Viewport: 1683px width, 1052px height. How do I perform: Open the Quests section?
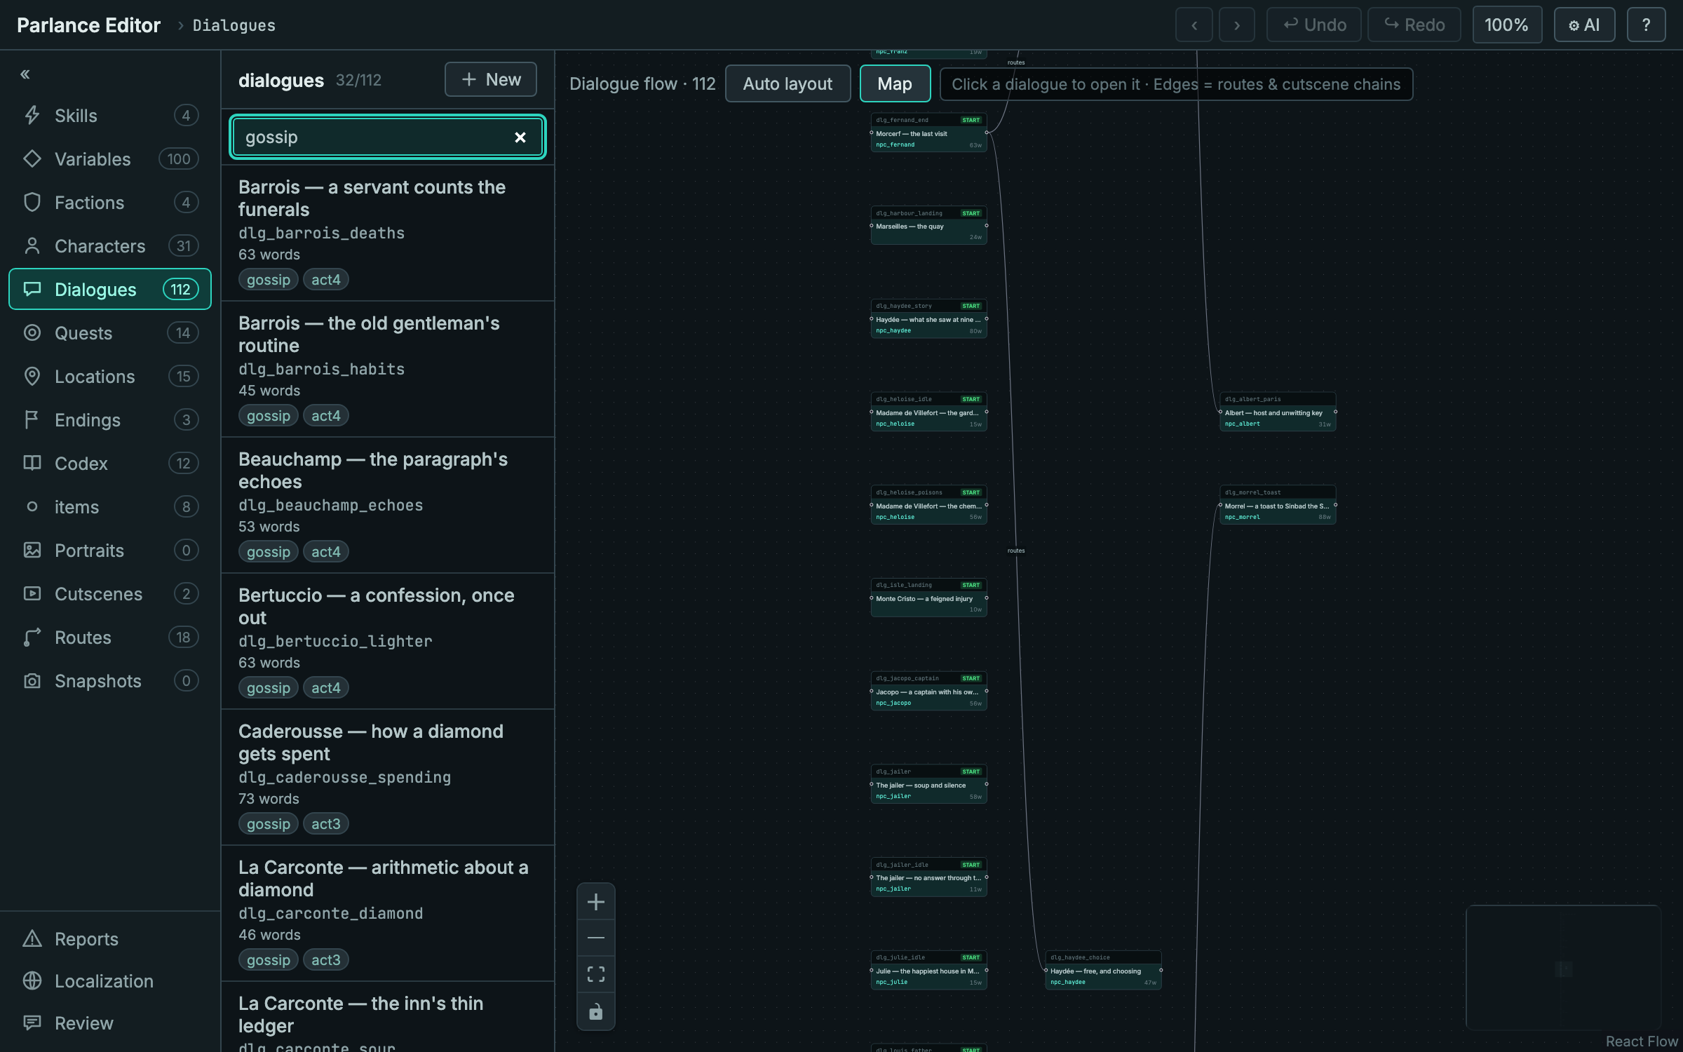pos(110,333)
